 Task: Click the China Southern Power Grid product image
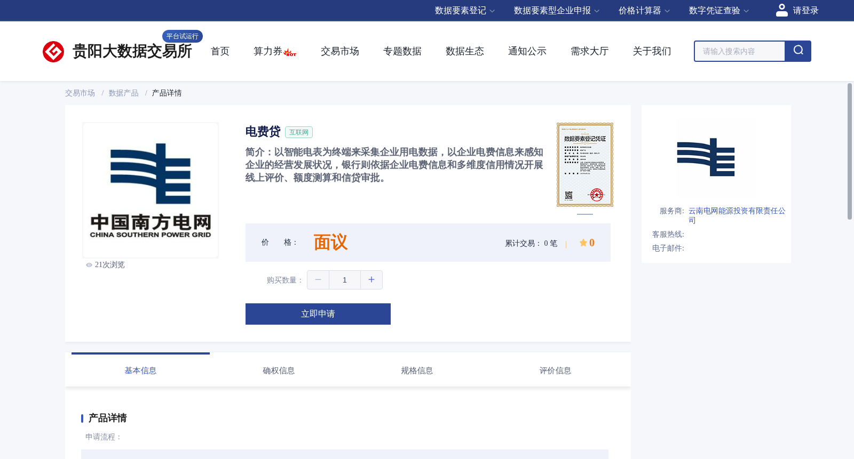click(x=151, y=190)
